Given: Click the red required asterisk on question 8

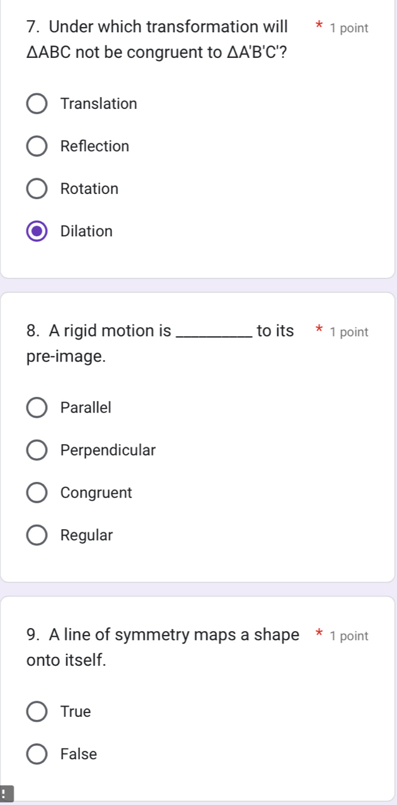Looking at the screenshot, I should pyautogui.click(x=319, y=331).
